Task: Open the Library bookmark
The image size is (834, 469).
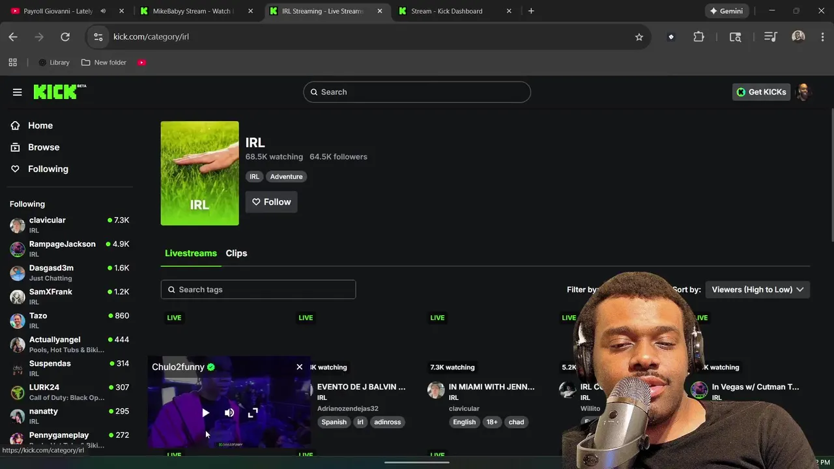Action: pos(53,63)
